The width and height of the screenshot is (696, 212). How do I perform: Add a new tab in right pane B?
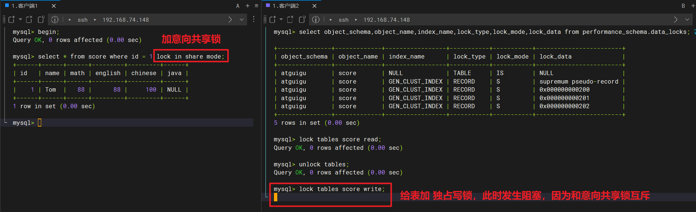pyautogui.click(x=693, y=6)
